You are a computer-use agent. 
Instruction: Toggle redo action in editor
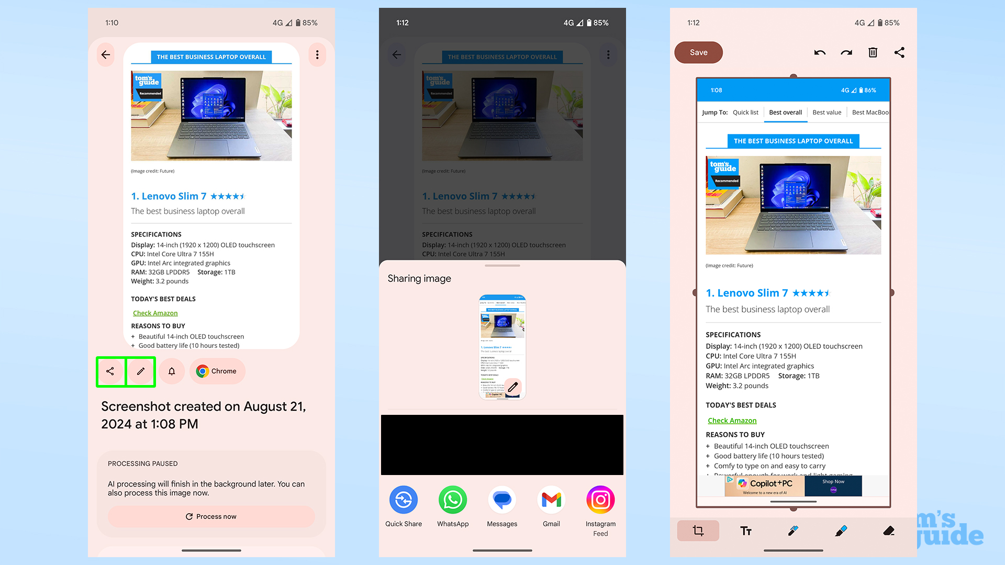(845, 52)
